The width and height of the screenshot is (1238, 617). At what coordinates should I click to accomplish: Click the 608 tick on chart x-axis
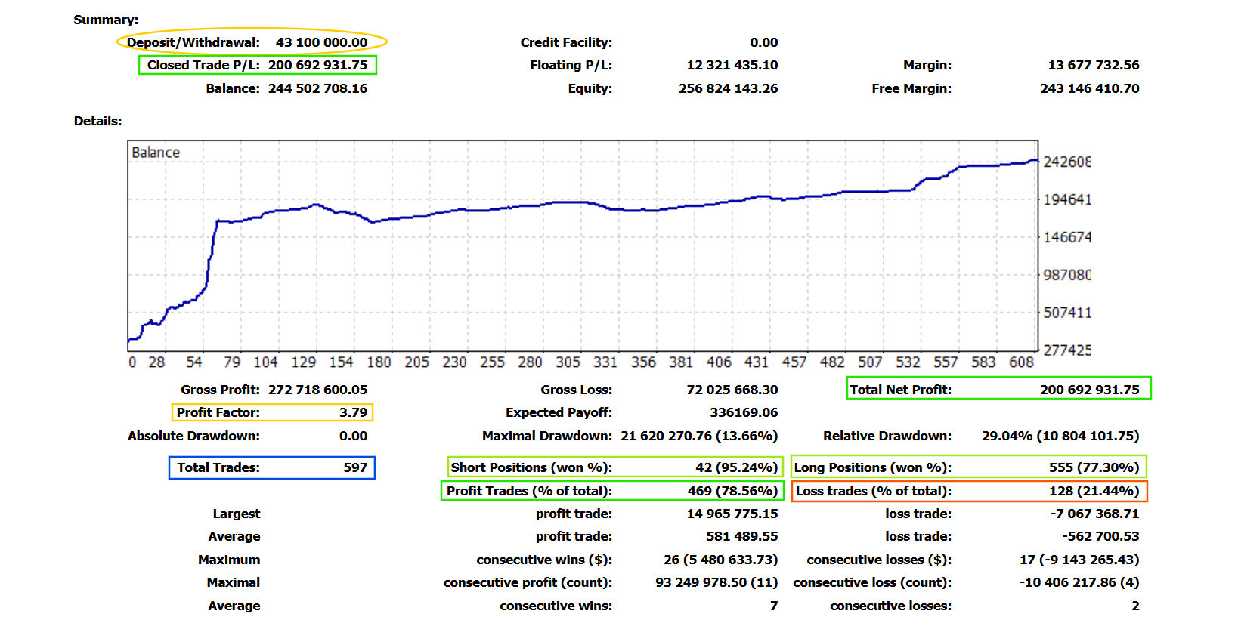coord(1021,362)
